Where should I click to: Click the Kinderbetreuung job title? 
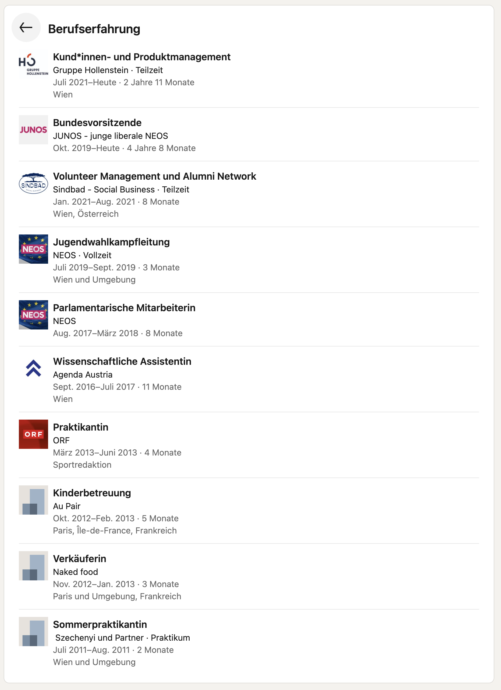click(x=92, y=493)
